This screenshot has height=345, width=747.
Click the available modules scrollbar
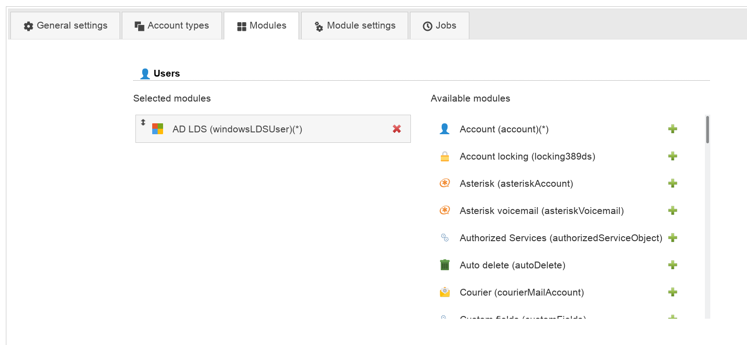coord(707,130)
